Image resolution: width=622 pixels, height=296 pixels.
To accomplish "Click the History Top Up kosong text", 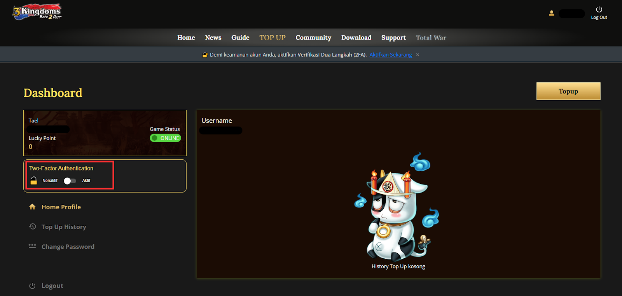I will pyautogui.click(x=398, y=266).
